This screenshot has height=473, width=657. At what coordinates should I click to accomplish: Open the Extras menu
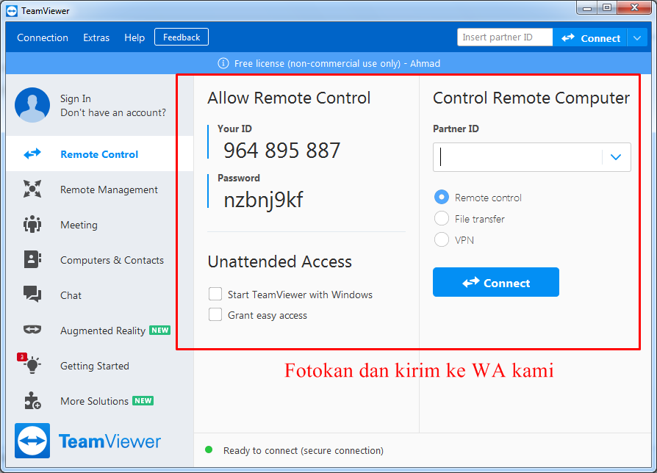pyautogui.click(x=96, y=37)
